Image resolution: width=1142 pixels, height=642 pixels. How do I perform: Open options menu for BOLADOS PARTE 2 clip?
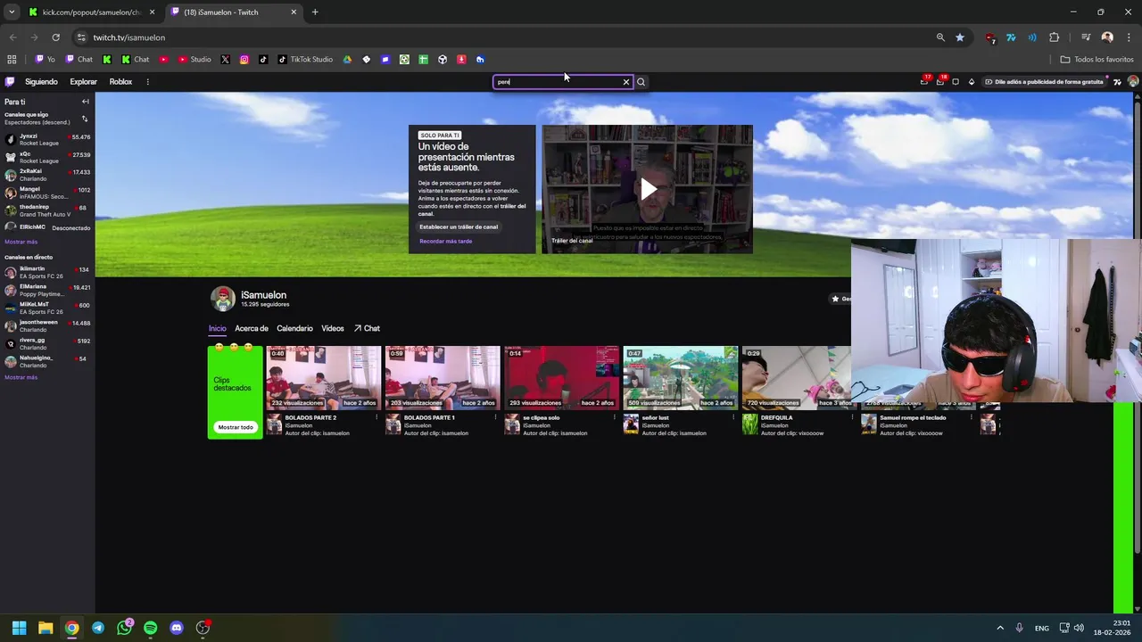(x=377, y=417)
